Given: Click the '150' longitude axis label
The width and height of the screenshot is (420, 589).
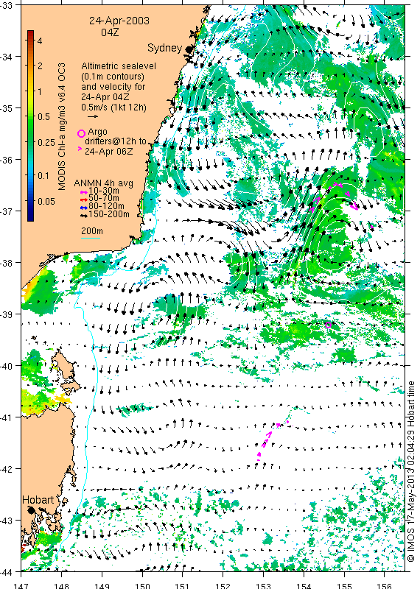Looking at the screenshot, I should 142,585.
